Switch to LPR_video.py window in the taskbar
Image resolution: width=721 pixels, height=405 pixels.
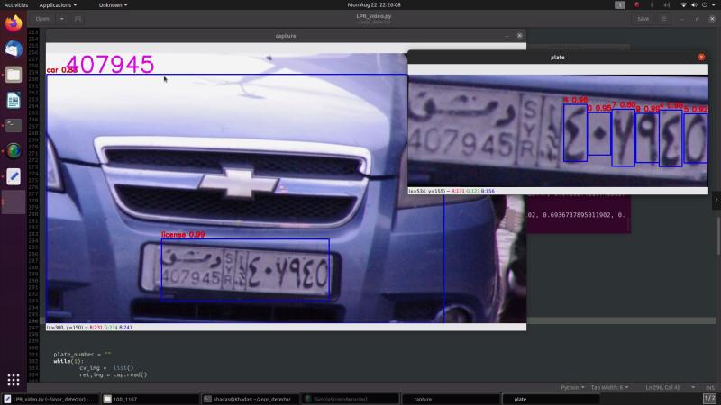tap(50, 399)
